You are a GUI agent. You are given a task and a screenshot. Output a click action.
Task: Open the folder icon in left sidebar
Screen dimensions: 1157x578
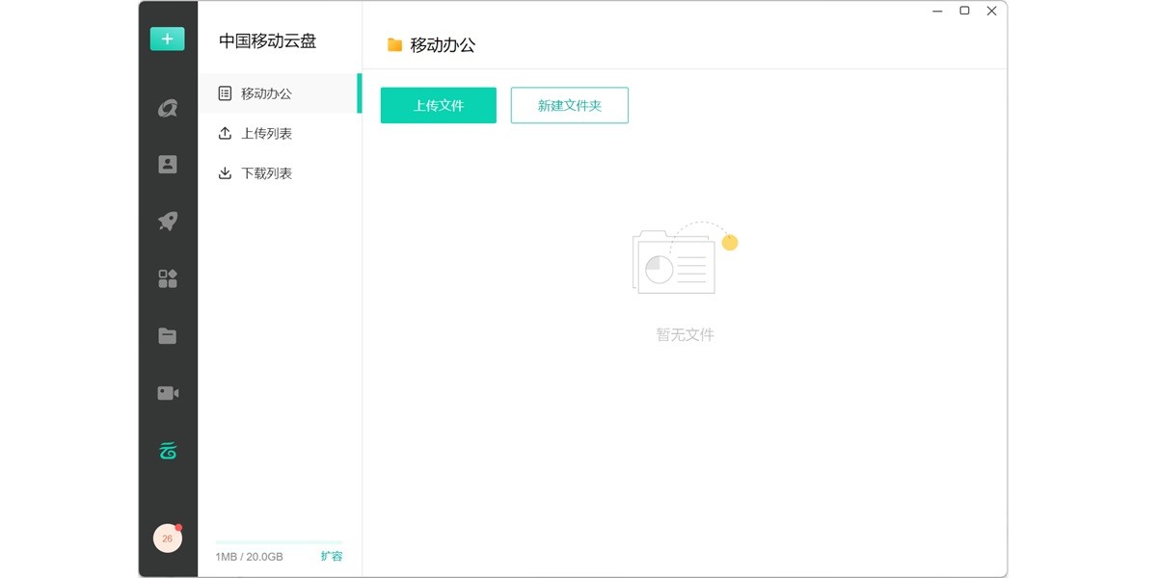tap(168, 336)
